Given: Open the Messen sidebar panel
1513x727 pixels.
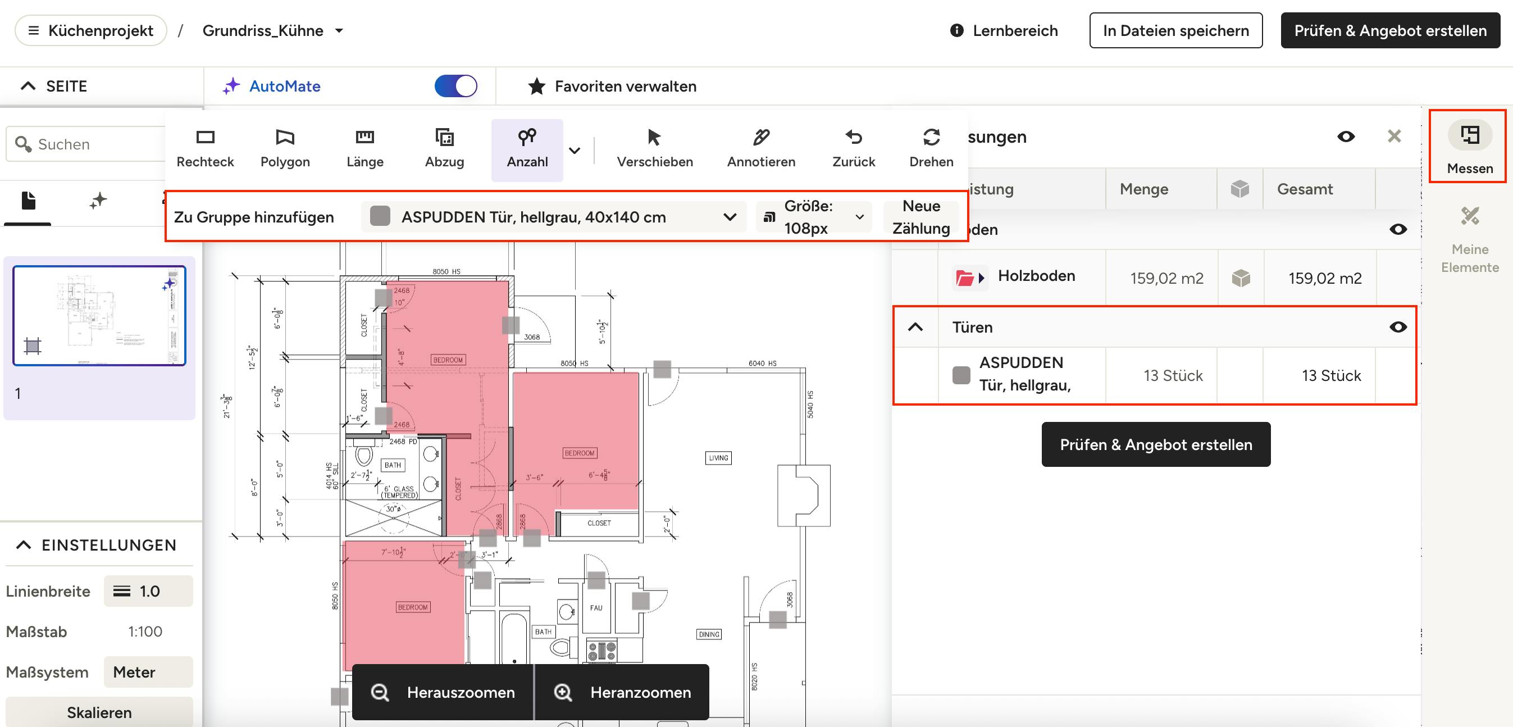Looking at the screenshot, I should [x=1470, y=147].
